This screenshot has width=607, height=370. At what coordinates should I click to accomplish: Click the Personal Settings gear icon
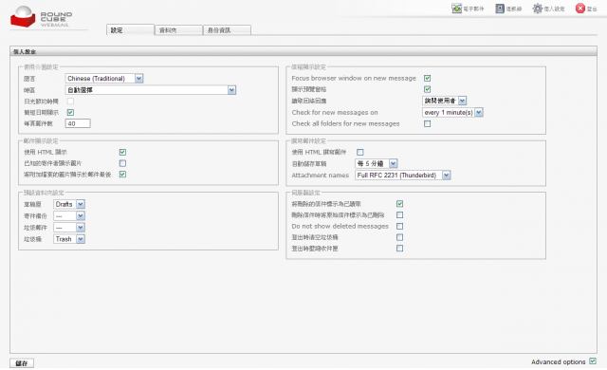[538, 9]
